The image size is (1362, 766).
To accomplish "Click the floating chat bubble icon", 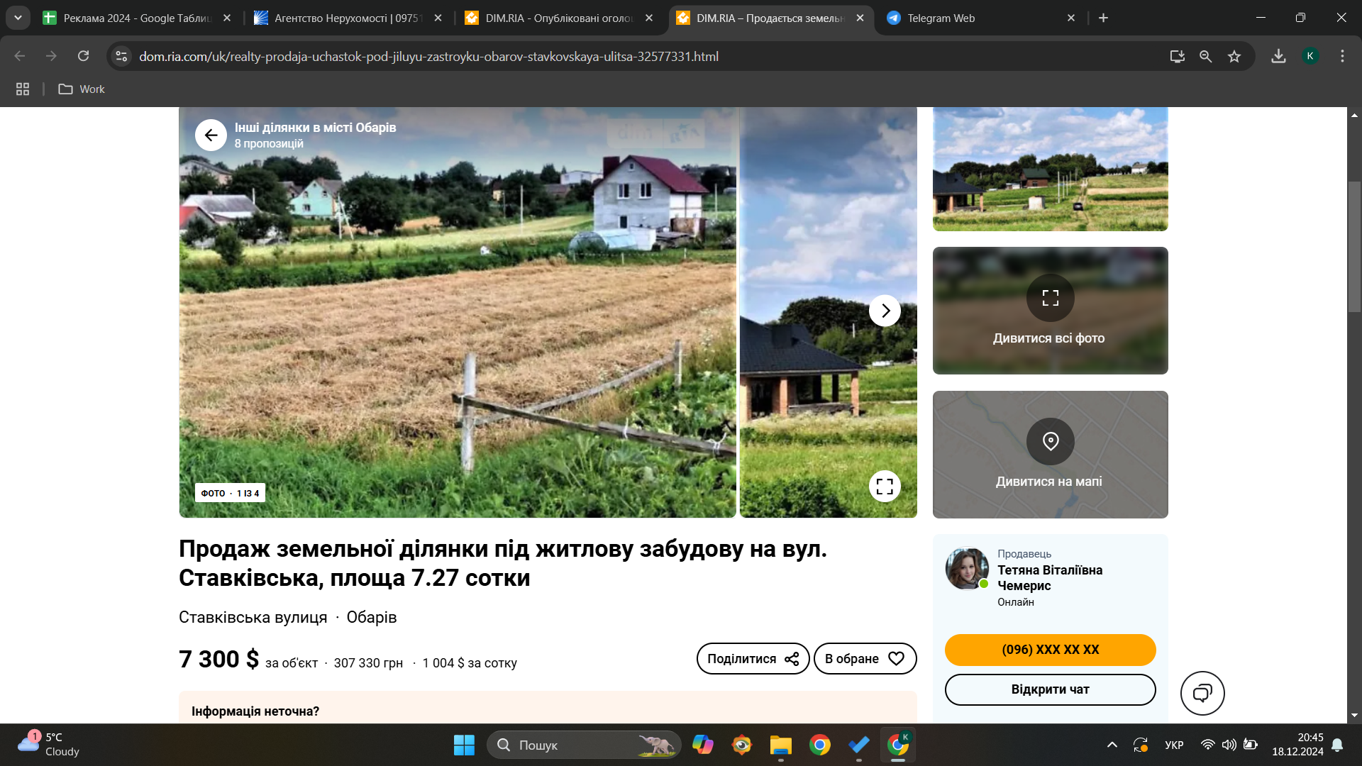I will [1202, 693].
